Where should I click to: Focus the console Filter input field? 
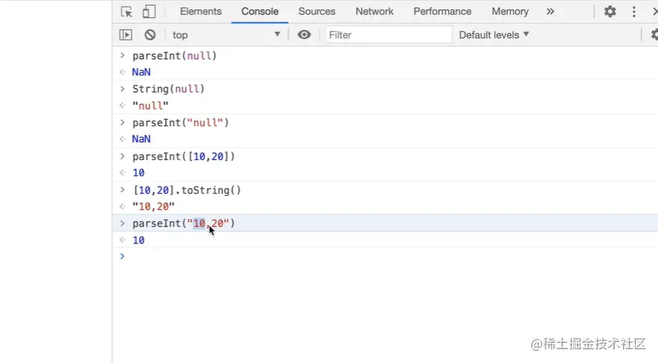[389, 35]
